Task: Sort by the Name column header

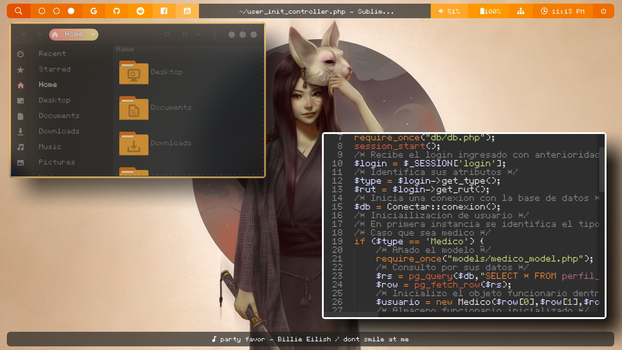Action: [x=125, y=49]
